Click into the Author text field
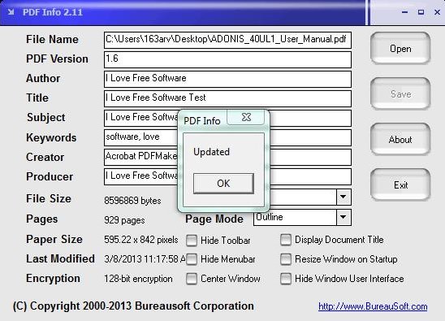The image size is (445, 321). (227, 79)
